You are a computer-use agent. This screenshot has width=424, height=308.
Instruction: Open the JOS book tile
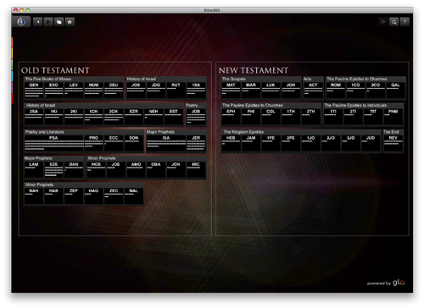click(x=136, y=91)
